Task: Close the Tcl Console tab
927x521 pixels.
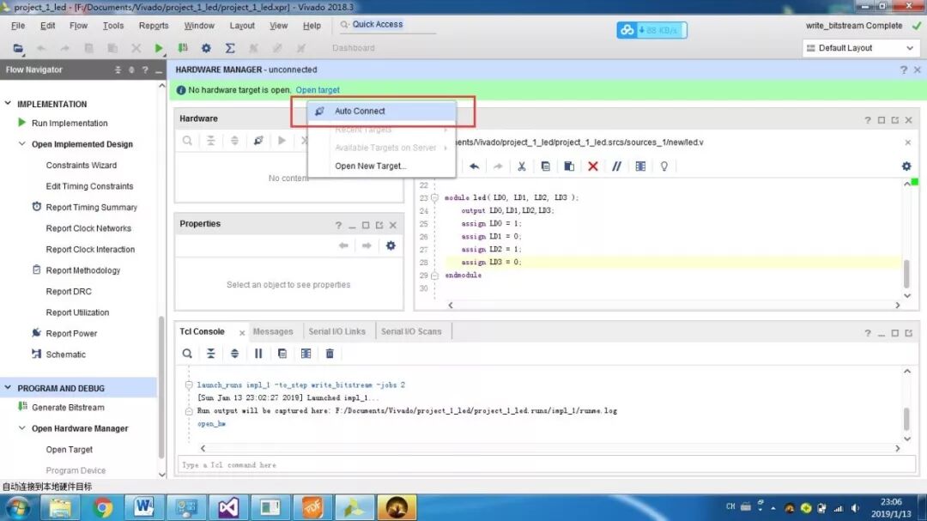Action: [x=242, y=332]
